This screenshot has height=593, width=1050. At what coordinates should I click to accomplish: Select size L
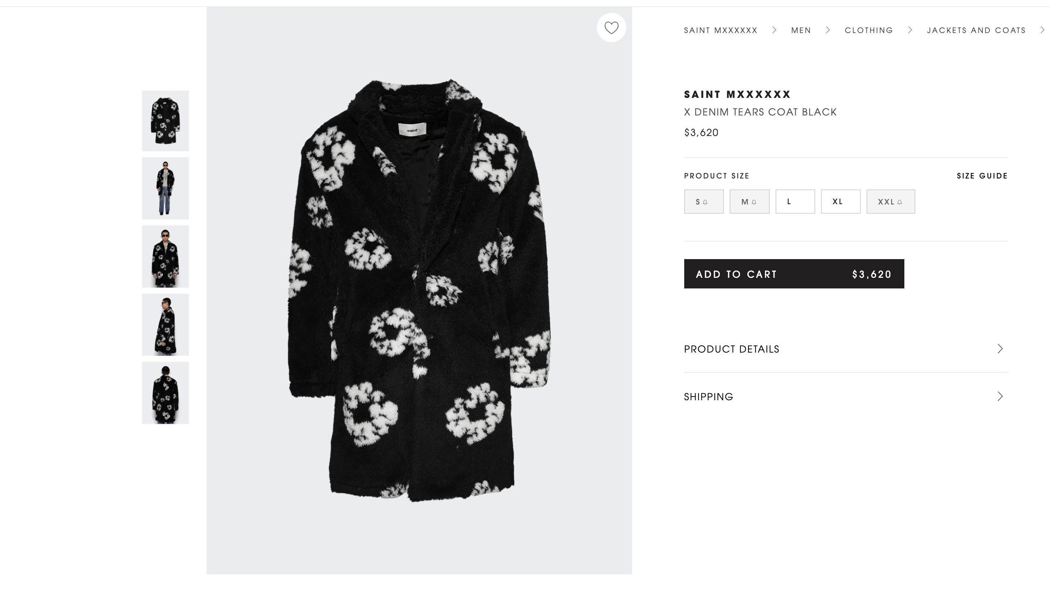click(795, 201)
